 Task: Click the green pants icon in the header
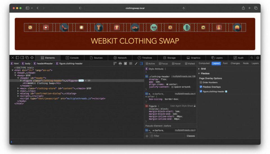(x=187, y=28)
